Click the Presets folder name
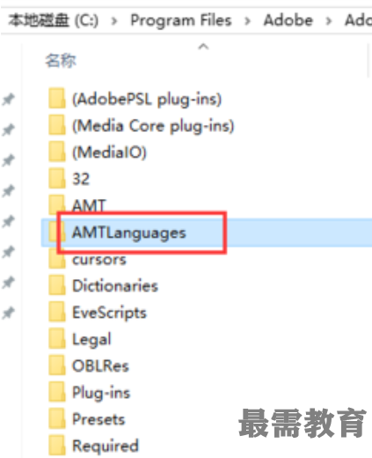 tap(98, 419)
